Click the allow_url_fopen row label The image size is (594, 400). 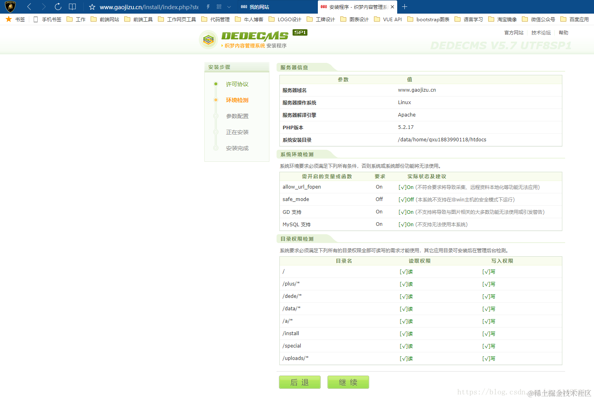pos(302,187)
